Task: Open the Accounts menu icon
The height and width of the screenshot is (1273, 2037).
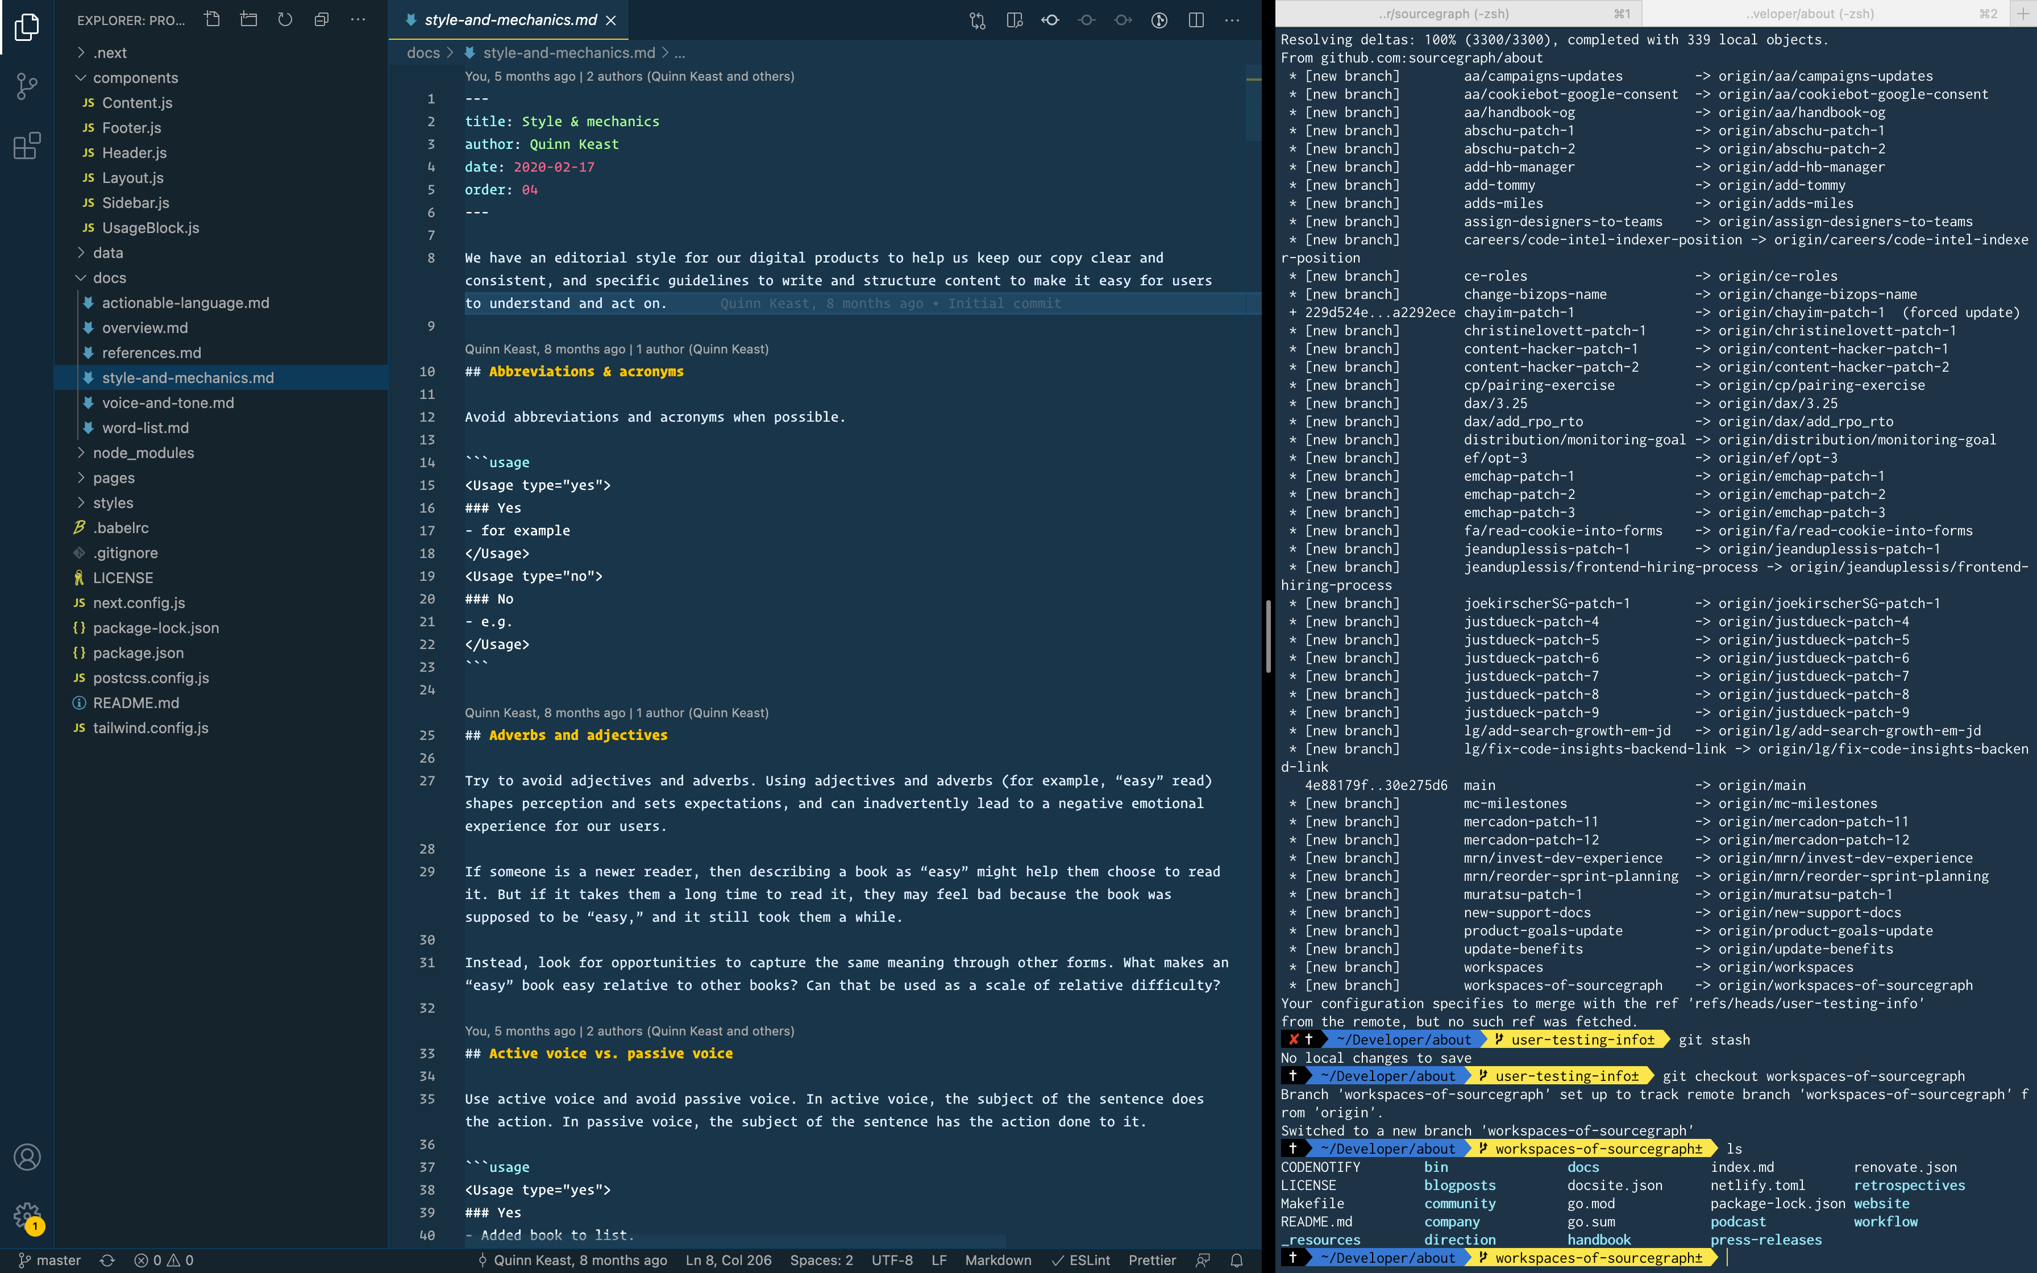Action: (x=27, y=1157)
